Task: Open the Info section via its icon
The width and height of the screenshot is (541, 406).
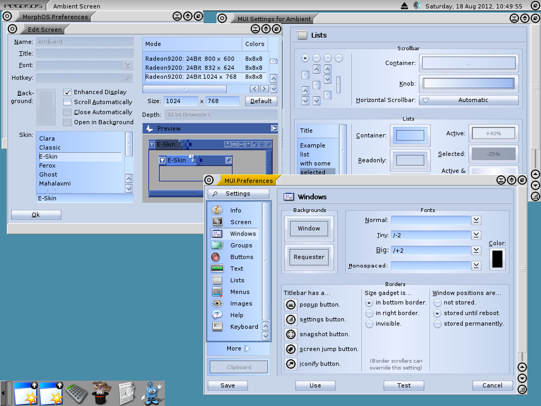Action: point(217,210)
